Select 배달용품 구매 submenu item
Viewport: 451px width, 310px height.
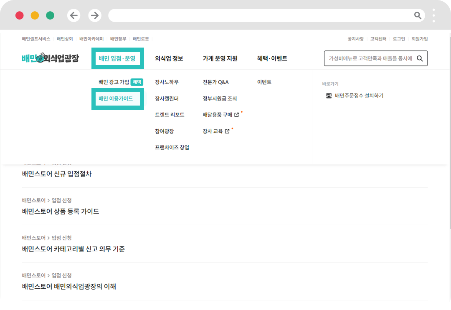coord(218,115)
